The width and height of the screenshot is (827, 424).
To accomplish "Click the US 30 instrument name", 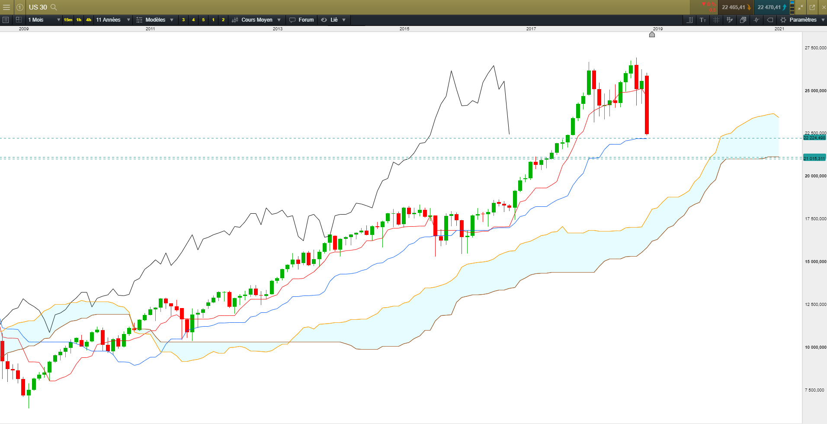I will (38, 7).
